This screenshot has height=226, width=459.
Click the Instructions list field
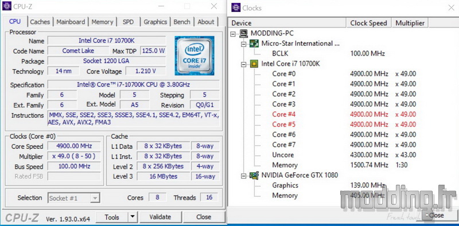pyautogui.click(x=134, y=119)
